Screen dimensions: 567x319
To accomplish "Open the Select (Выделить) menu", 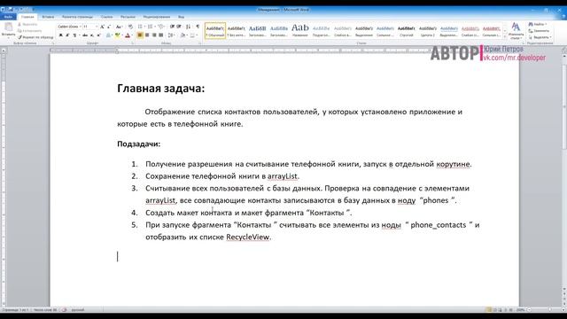I will coord(540,37).
